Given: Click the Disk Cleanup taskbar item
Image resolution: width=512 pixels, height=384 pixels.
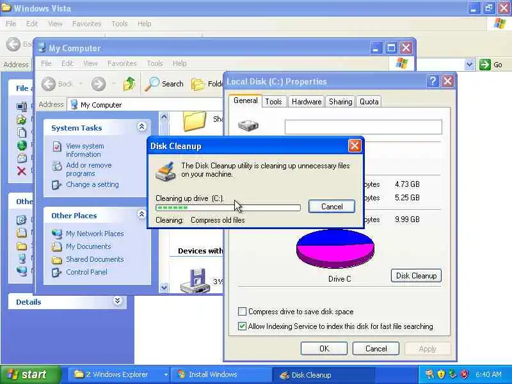Looking at the screenshot, I should [x=323, y=374].
